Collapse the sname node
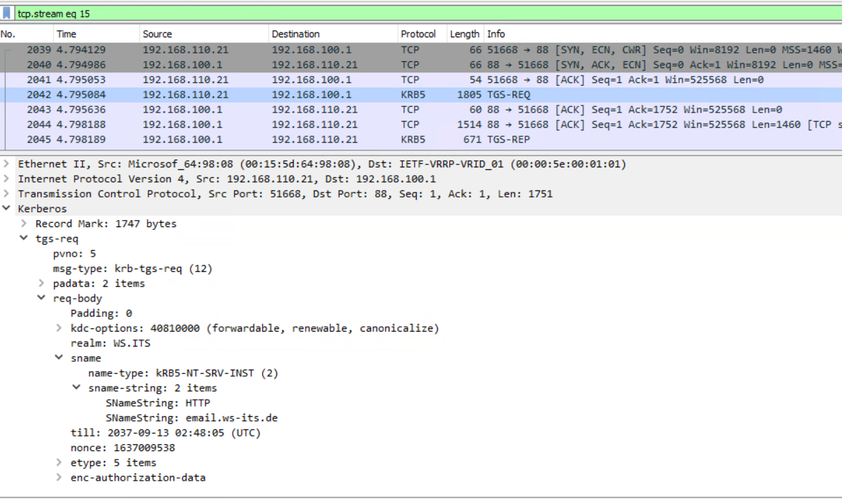842x499 pixels. point(59,357)
